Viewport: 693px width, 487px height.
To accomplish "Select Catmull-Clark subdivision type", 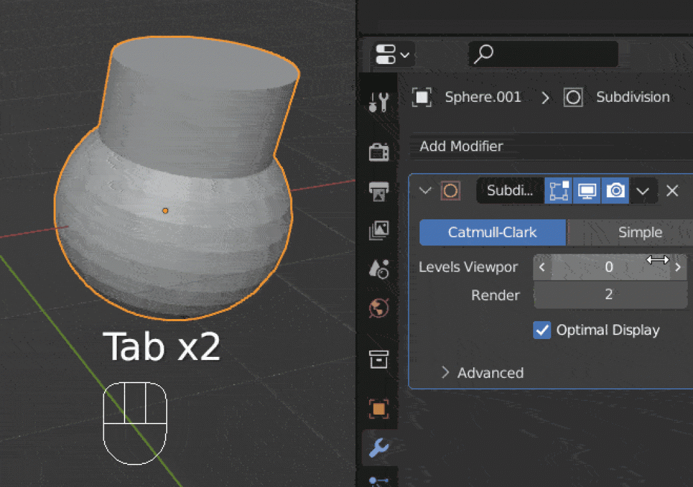I will coord(492,233).
